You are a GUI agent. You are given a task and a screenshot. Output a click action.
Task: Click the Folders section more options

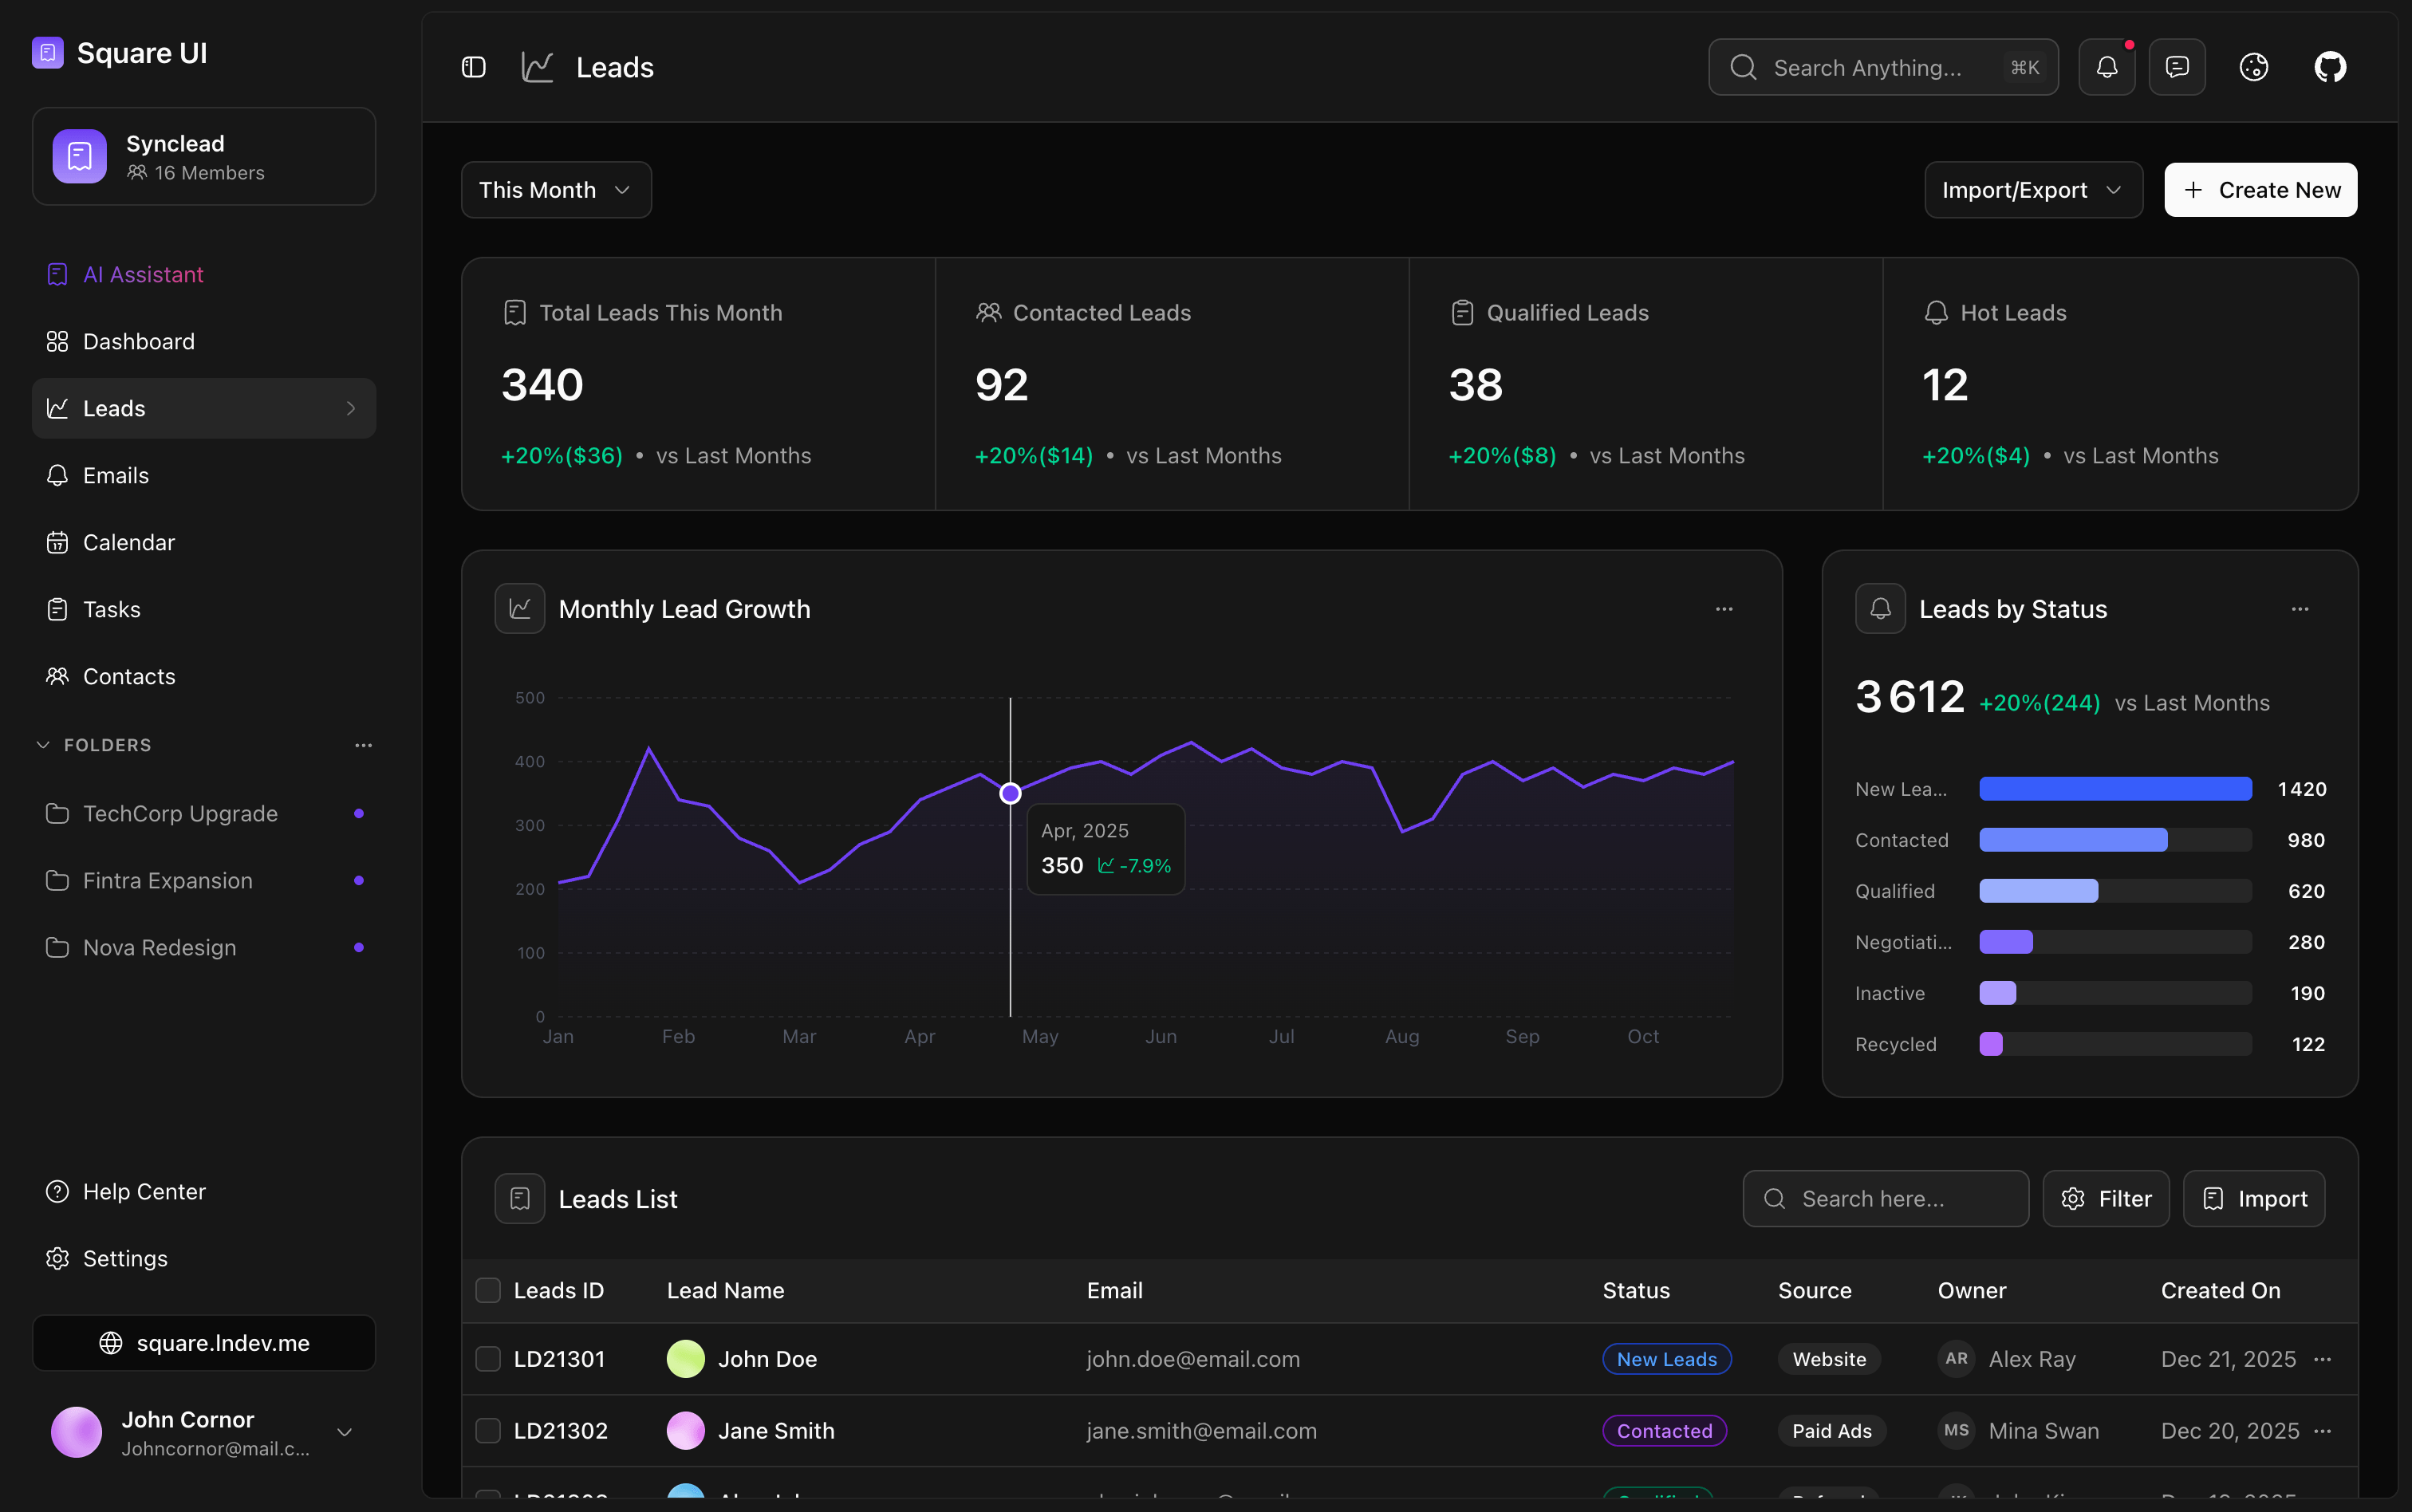pyautogui.click(x=363, y=745)
